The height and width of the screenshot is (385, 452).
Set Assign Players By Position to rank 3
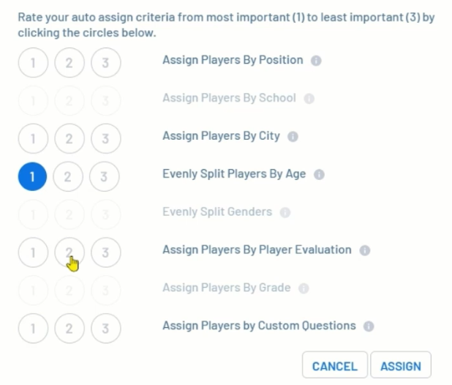click(x=105, y=64)
